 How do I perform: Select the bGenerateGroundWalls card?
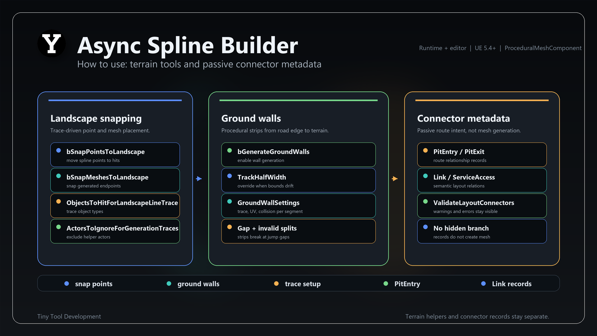coord(298,155)
